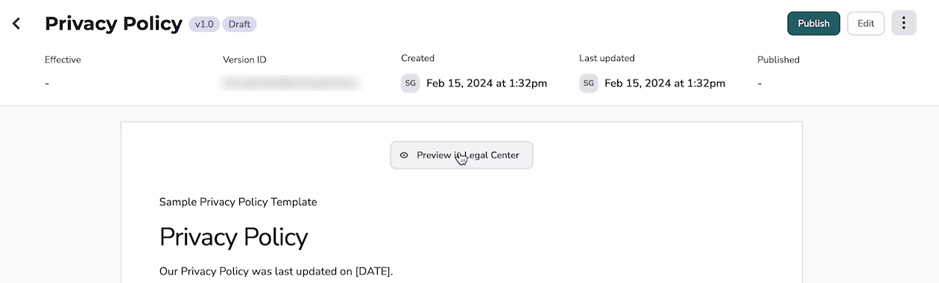This screenshot has height=283, width=939.
Task: Go back using the left arrow
Action: [16, 24]
